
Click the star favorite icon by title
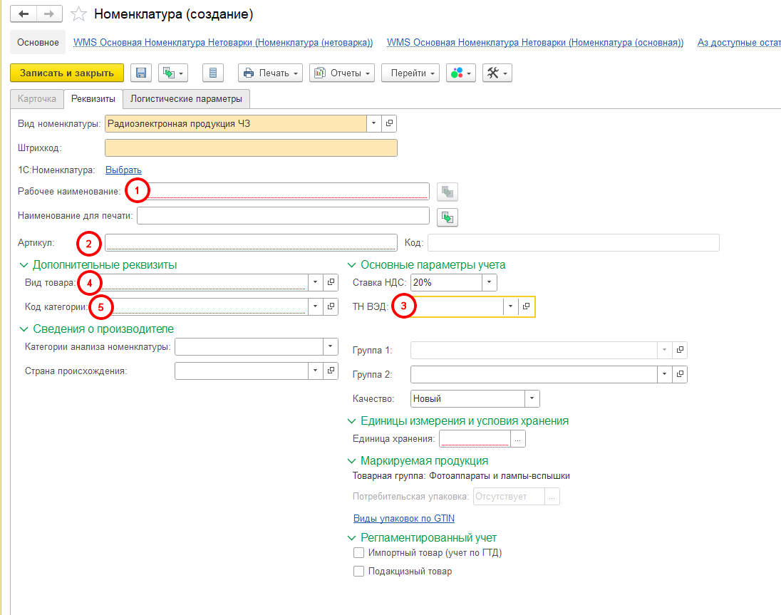click(x=80, y=14)
